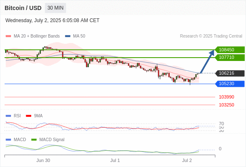Click the black 106216 current price tag

click(230, 73)
